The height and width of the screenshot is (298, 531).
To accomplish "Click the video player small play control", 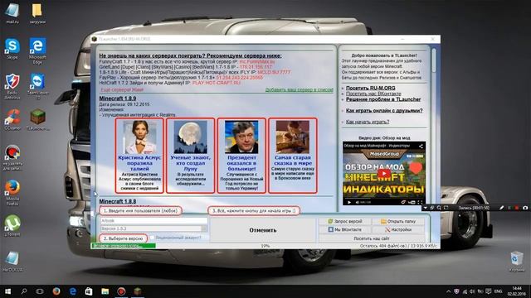I will (x=349, y=202).
